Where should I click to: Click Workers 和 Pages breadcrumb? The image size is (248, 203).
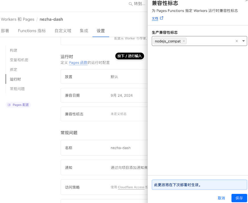tap(18, 19)
